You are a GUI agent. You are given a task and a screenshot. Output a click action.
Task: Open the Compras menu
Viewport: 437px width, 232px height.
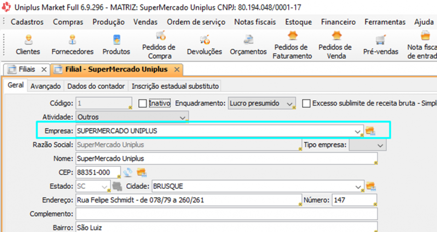(68, 22)
